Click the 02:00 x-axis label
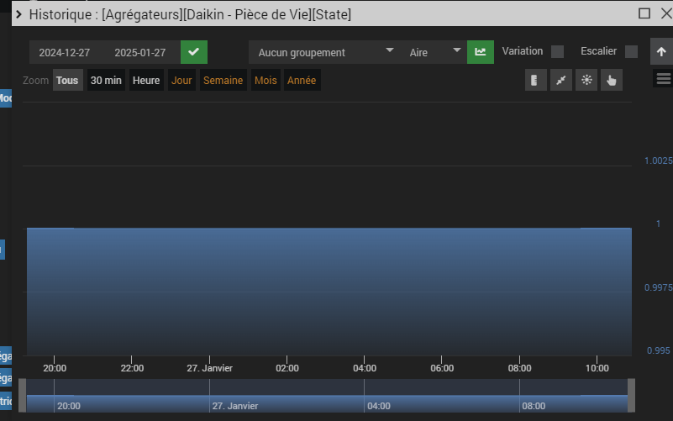 tap(287, 368)
